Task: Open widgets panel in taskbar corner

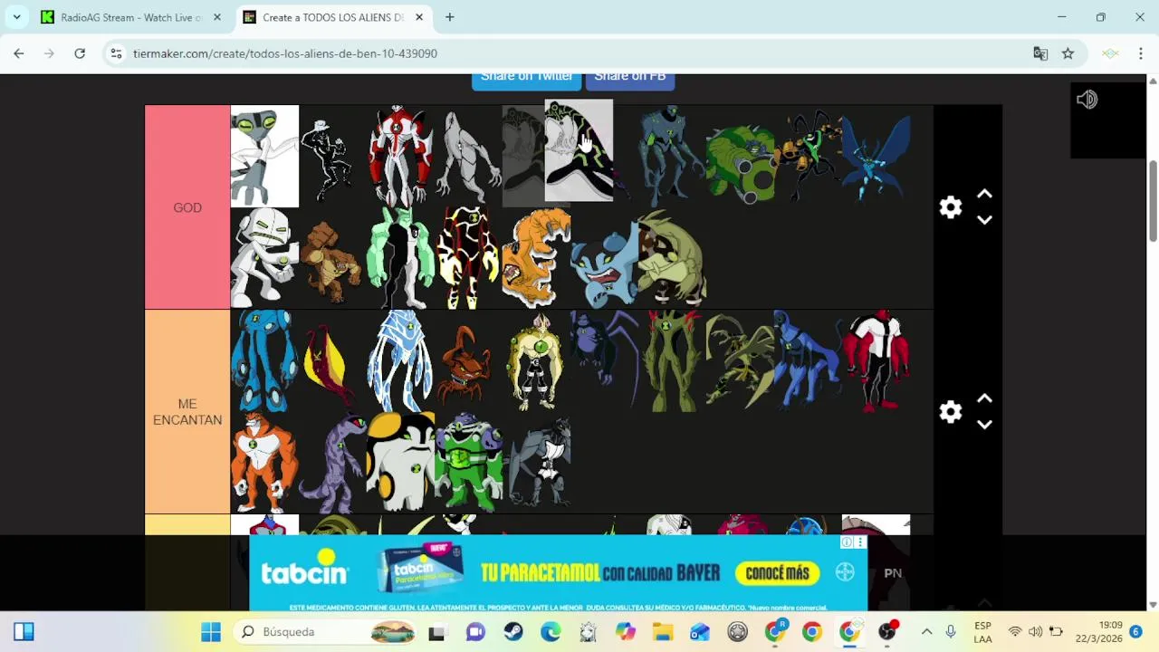Action: (24, 632)
